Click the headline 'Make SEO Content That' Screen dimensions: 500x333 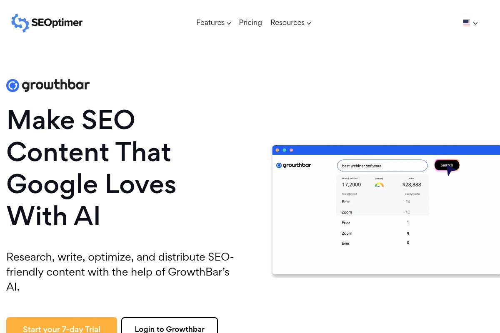[89, 136]
